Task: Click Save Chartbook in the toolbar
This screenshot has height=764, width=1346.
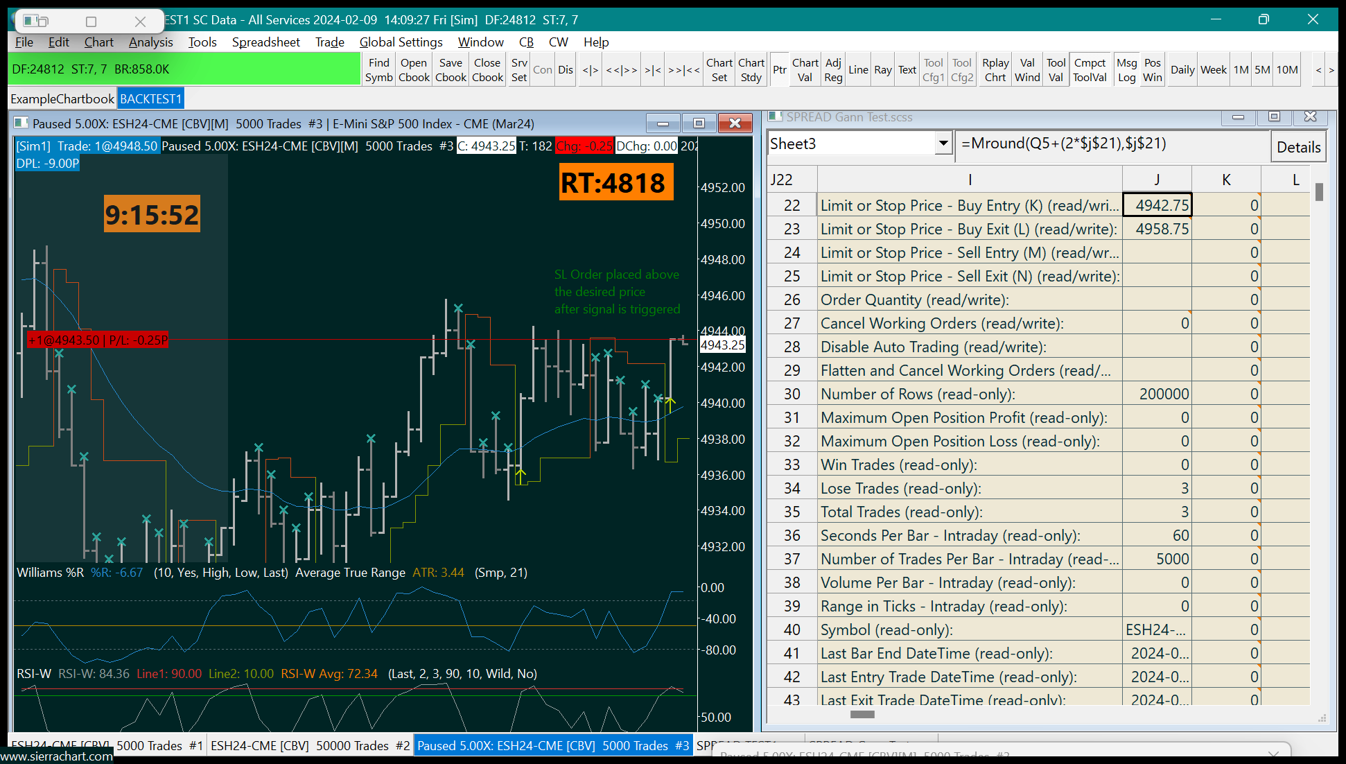Action: (451, 70)
